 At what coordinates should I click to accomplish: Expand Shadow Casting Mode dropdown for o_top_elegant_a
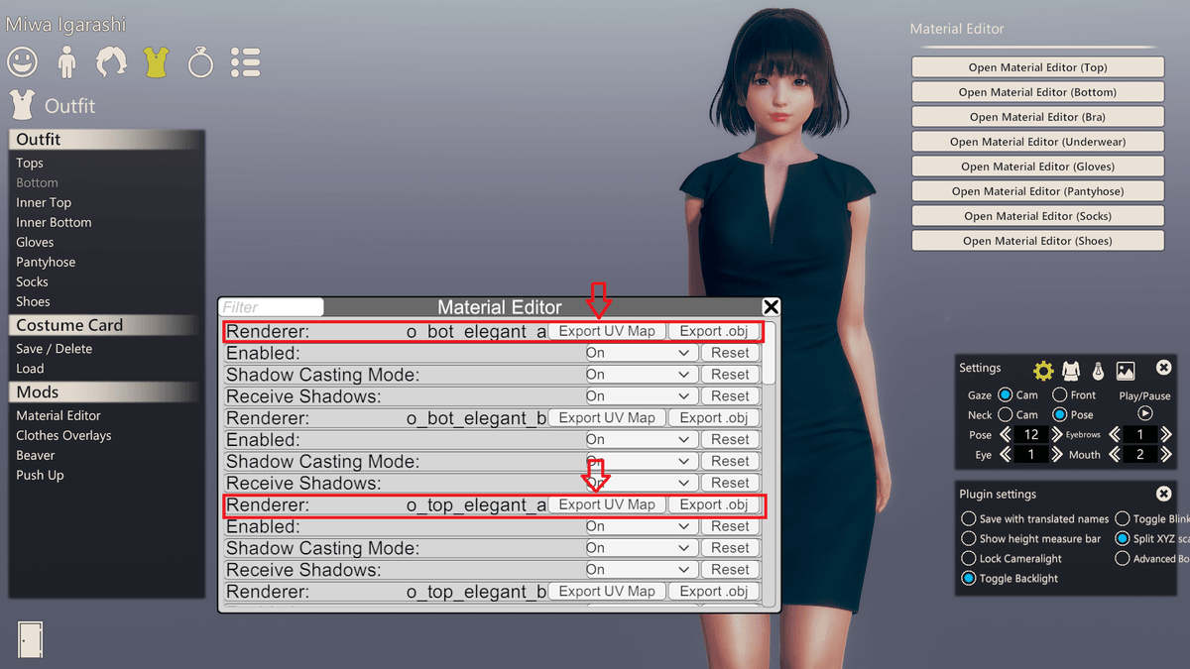[x=639, y=548]
